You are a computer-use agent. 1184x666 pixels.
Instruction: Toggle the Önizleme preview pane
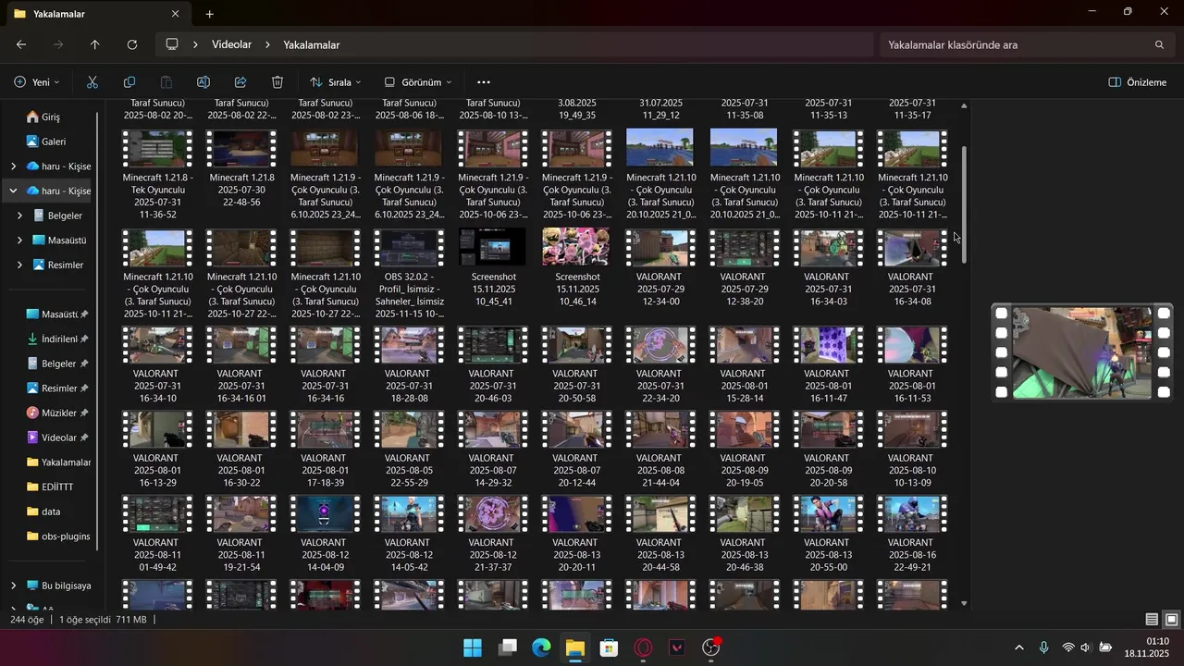(x=1138, y=82)
